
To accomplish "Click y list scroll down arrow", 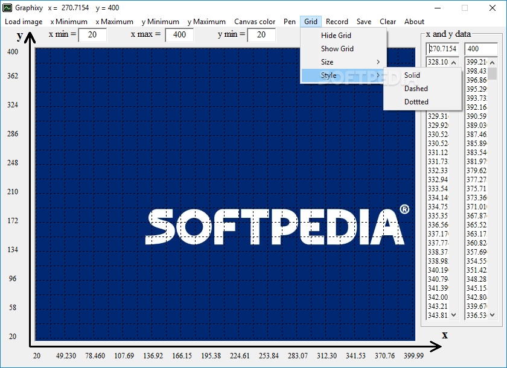I will 493,315.
